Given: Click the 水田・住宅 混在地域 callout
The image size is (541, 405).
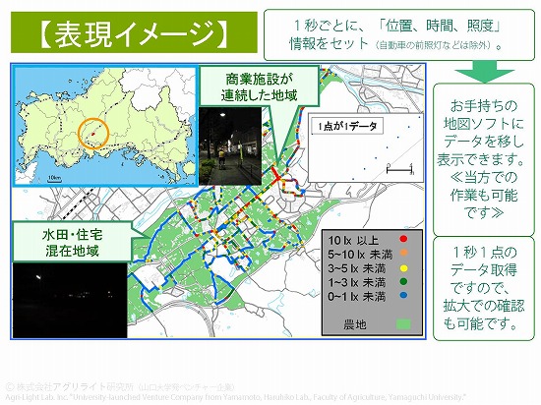Looking at the screenshot, I should (x=72, y=243).
